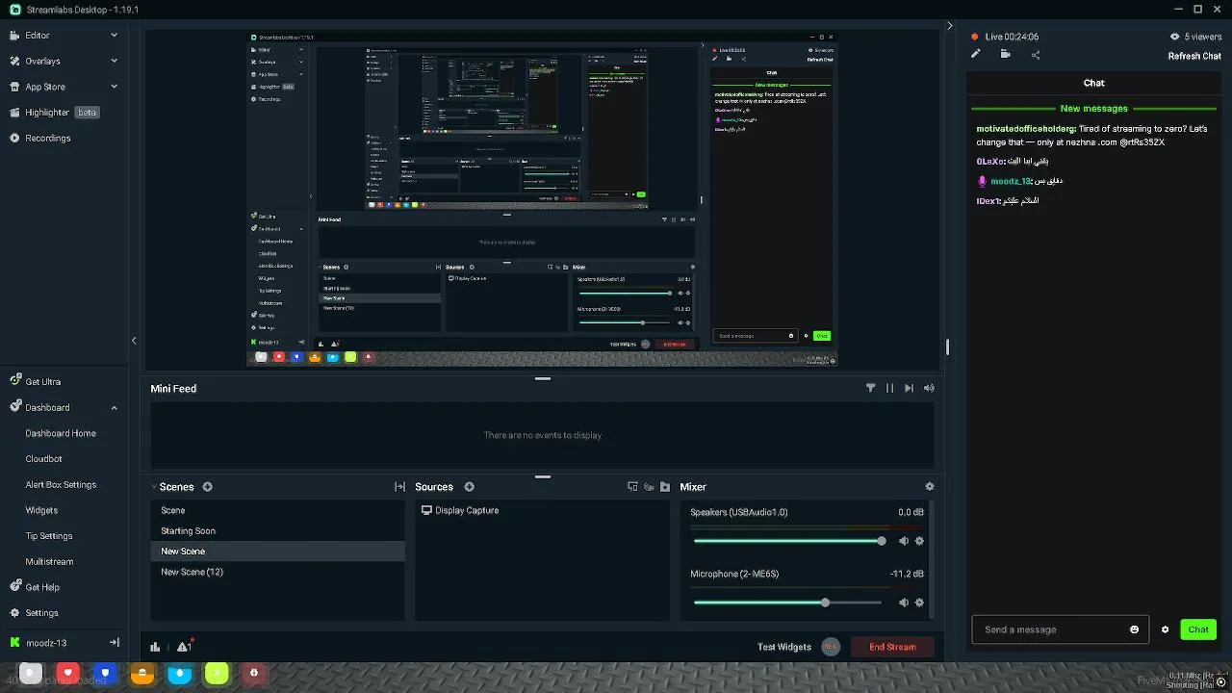Open the emoji picker in chat box
Viewport: 1232px width, 693px height.
[1134, 629]
